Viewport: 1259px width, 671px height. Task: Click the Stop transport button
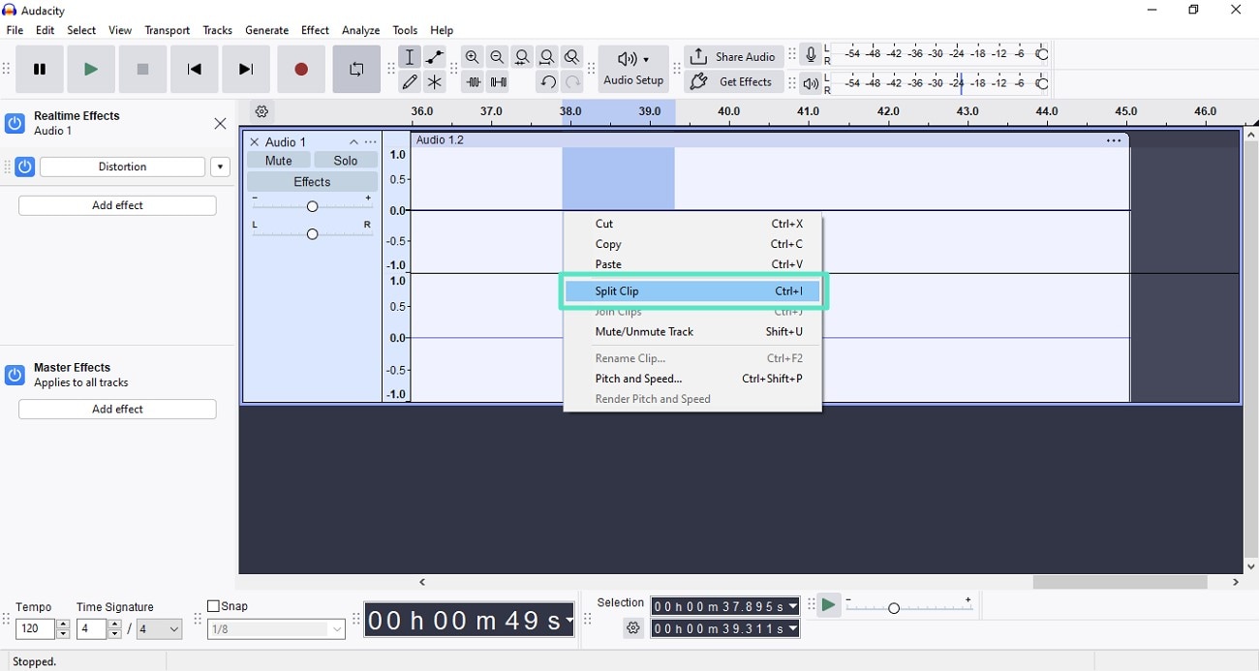(143, 69)
